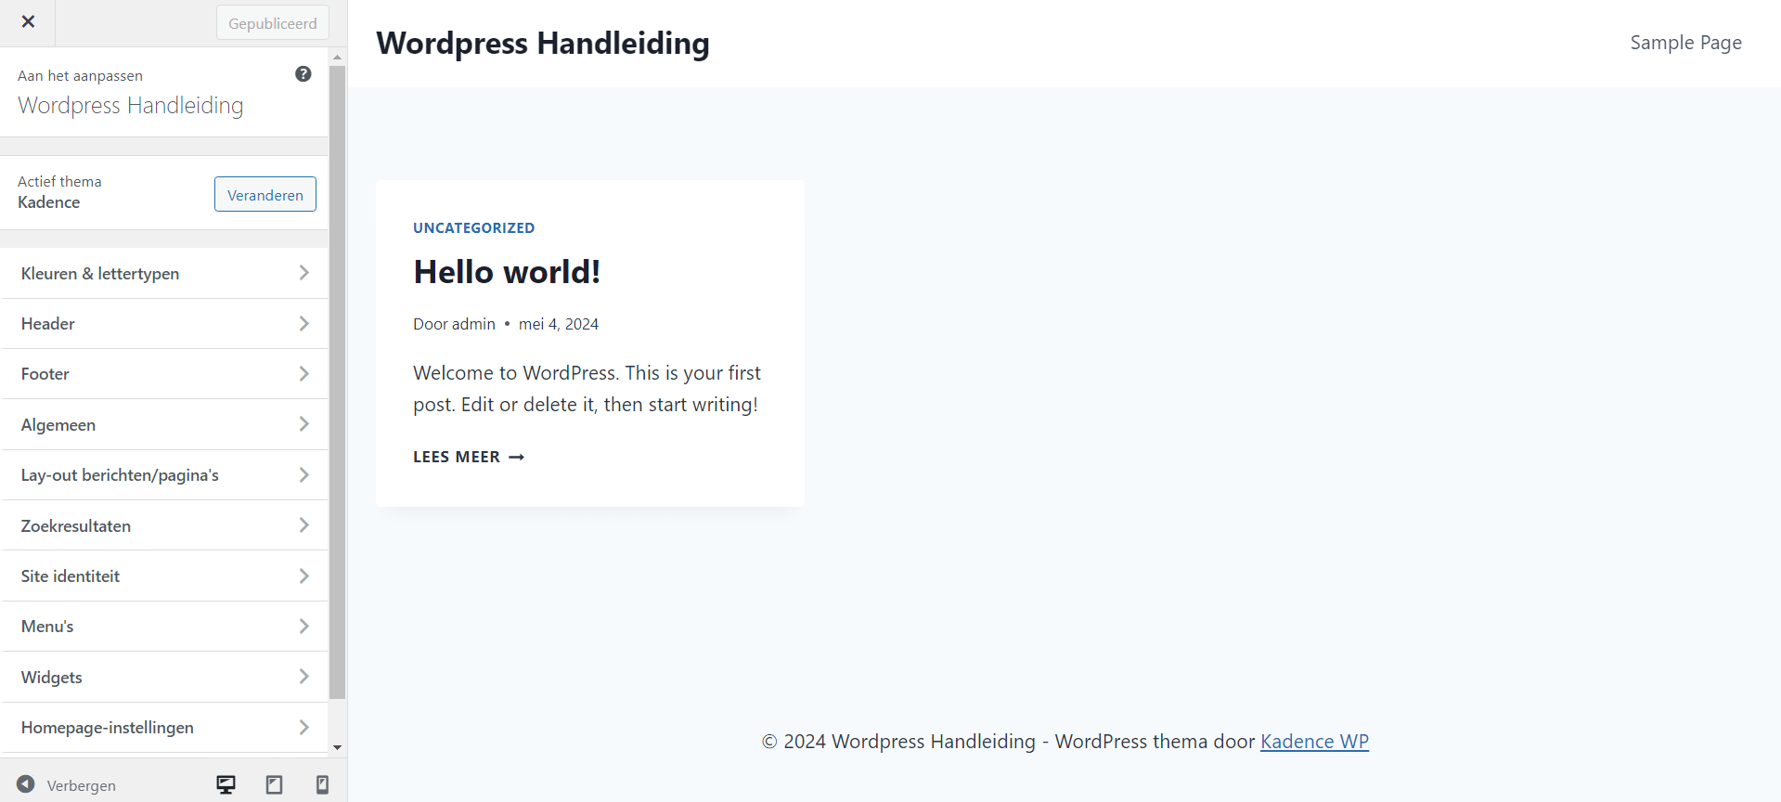The height and width of the screenshot is (802, 1781).
Task: Open the help question mark icon
Action: 303,74
